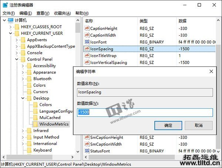222x168 pixels.
Task: Click the LanguageConfigu folder icon
Action: [36, 111]
